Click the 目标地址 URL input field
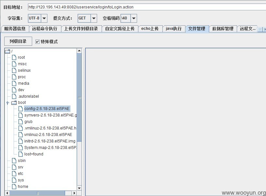 (147, 7)
